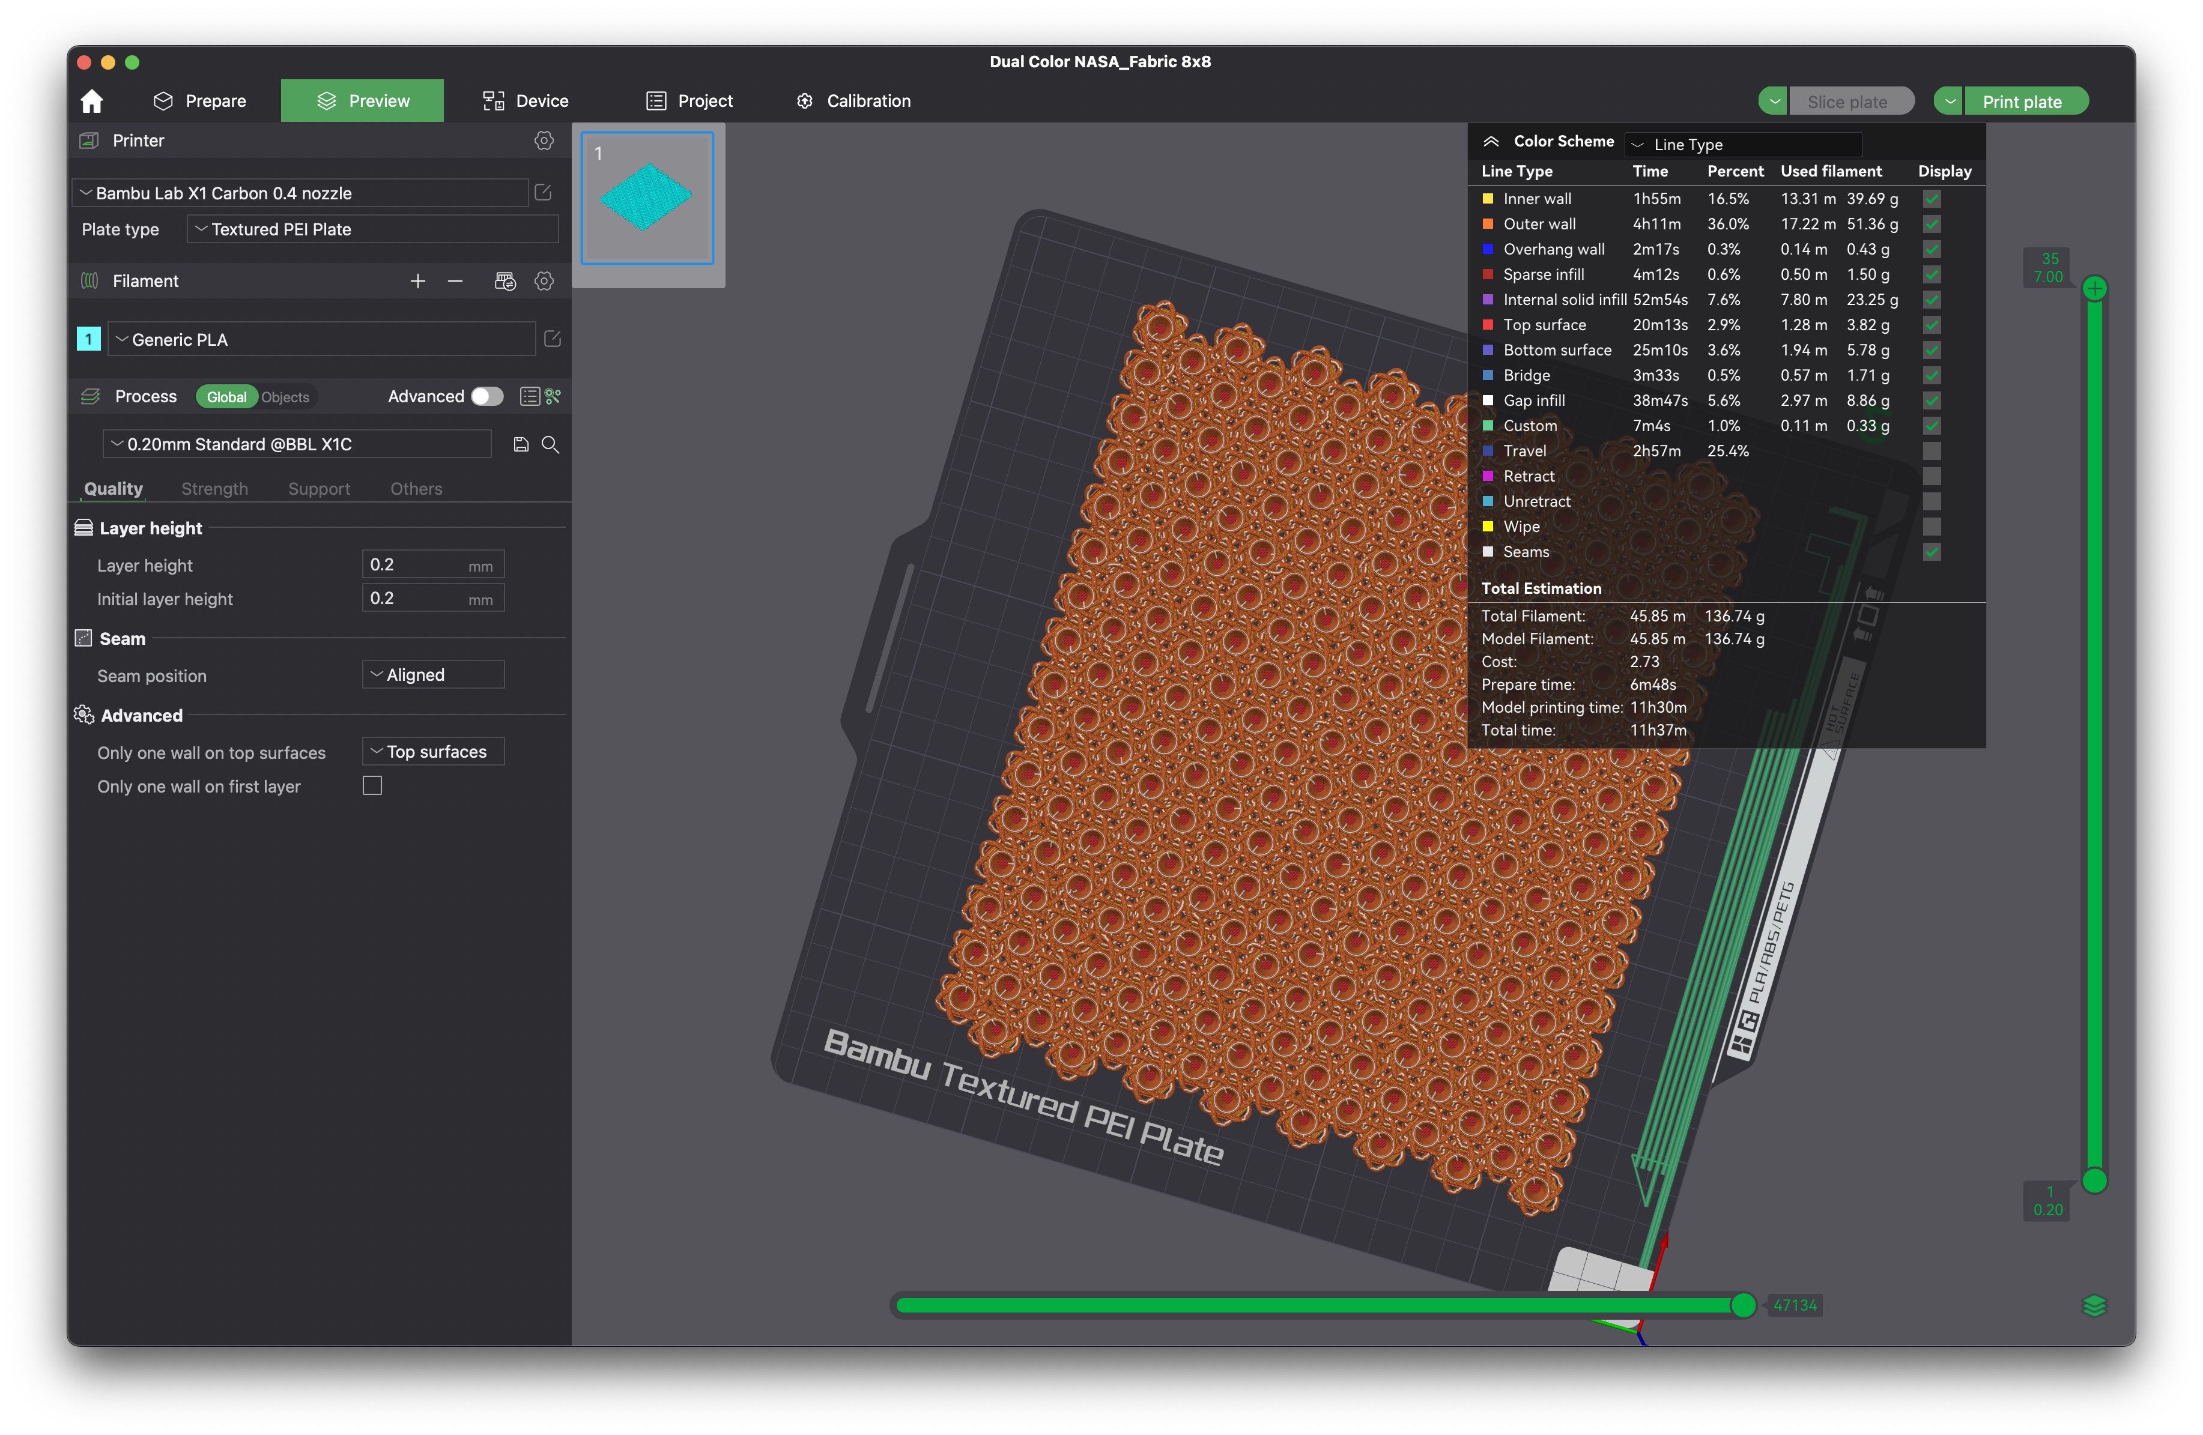2203x1435 pixels.
Task: Change Color Scheme Line Type dropdown
Action: (x=1743, y=144)
